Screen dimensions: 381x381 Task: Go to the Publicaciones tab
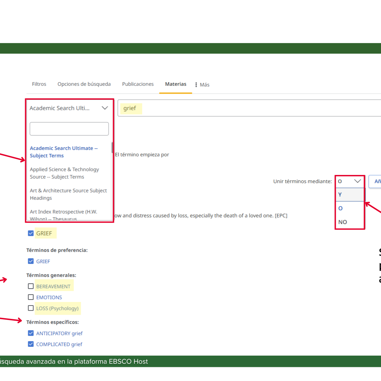138,84
